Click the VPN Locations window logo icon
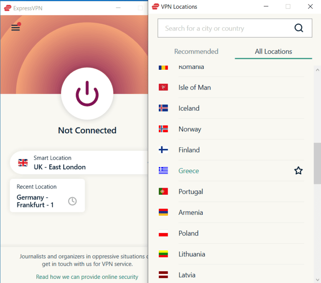 click(155, 7)
